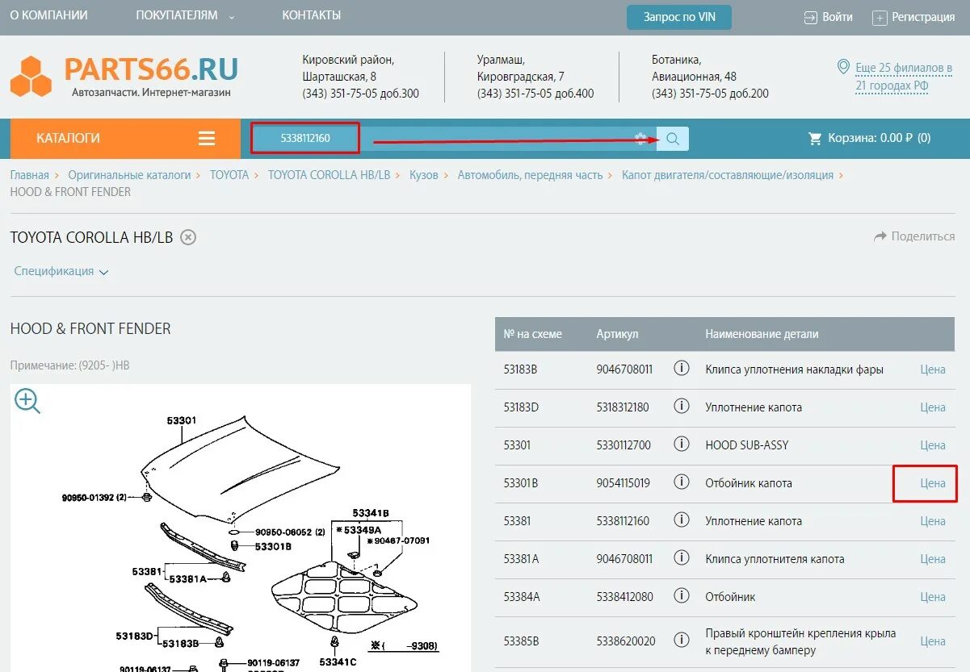Go to TOYOTA breadcrumb
The image size is (970, 672).
pos(229,175)
